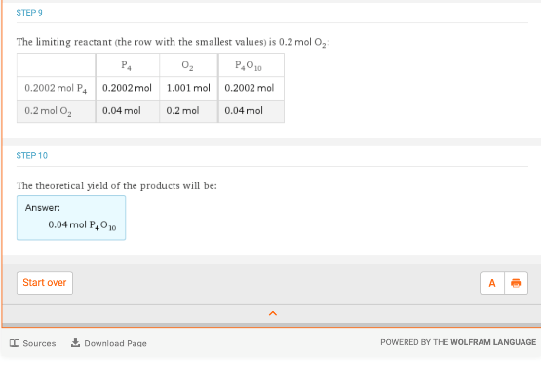The image size is (541, 367).
Task: Click the open book Sources icon
Action: tap(15, 343)
